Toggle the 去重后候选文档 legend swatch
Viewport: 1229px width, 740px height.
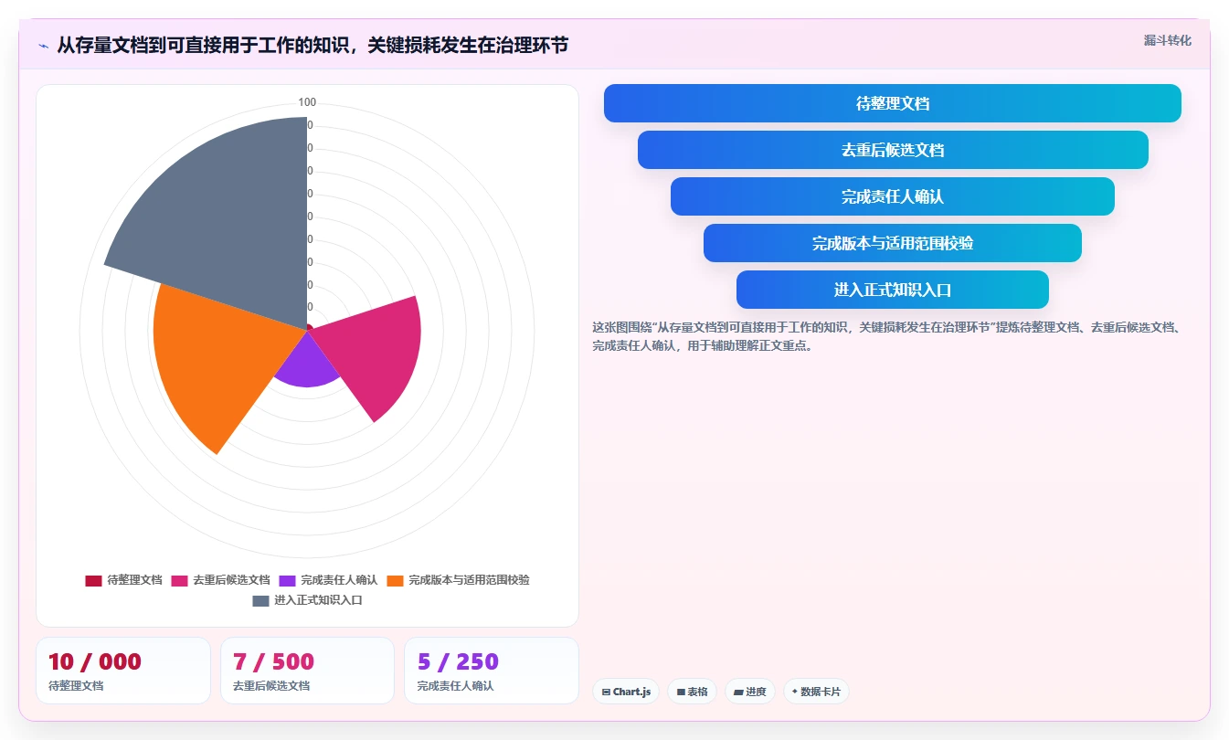pyautogui.click(x=179, y=580)
